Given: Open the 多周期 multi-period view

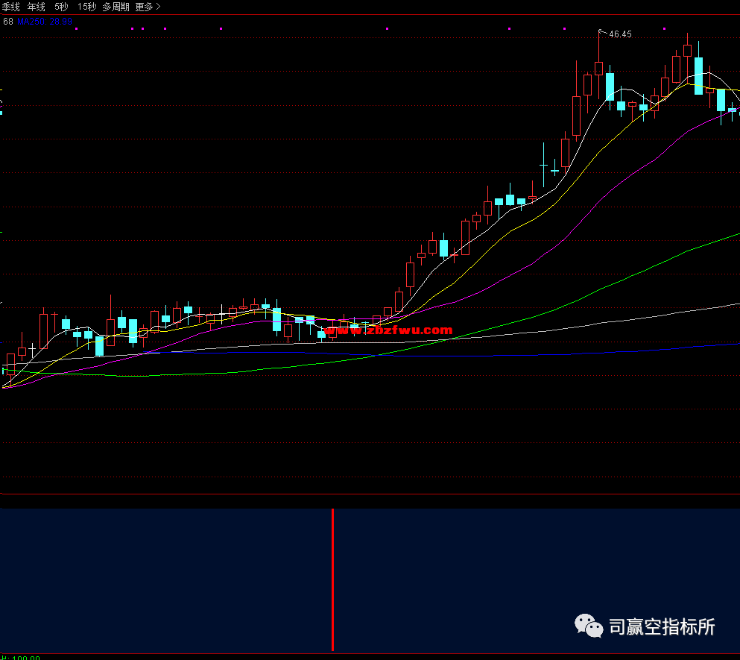Looking at the screenshot, I should 116,7.
